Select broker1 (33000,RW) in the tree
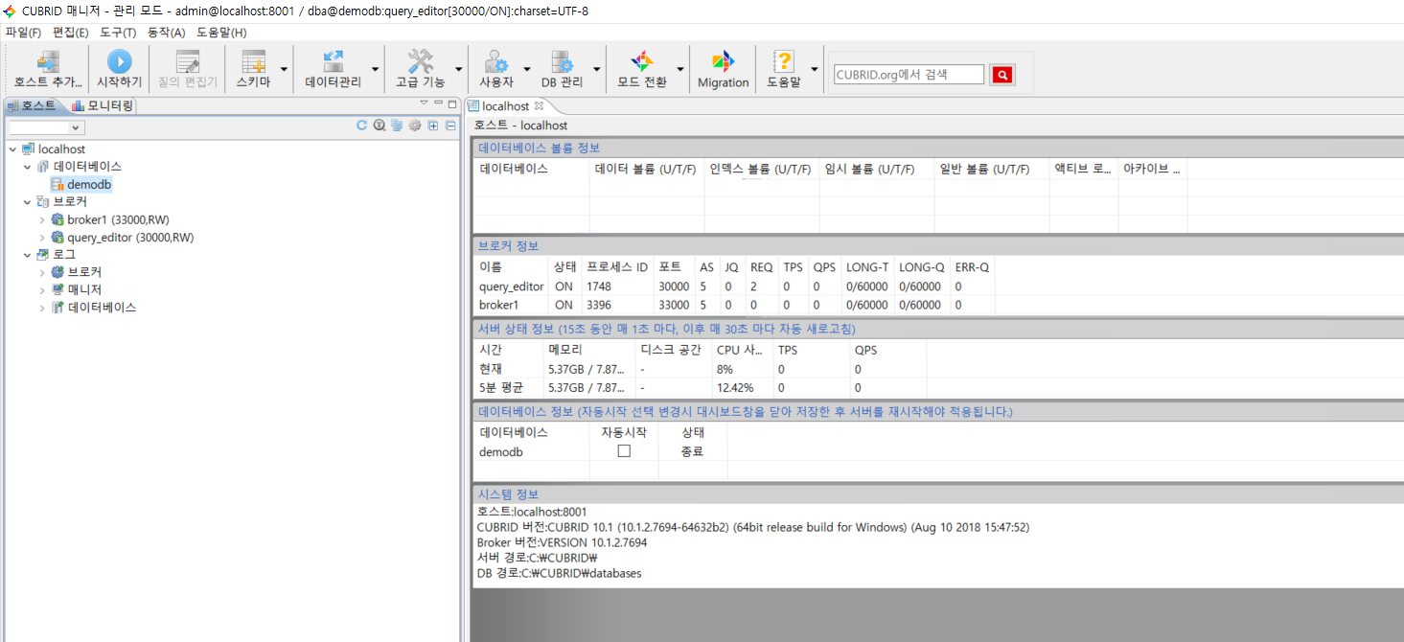 pos(117,219)
